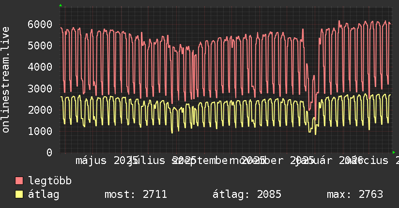Click the green arrow ending x-axis
Screen dimensions: 399x208
pyautogui.click(x=394, y=152)
